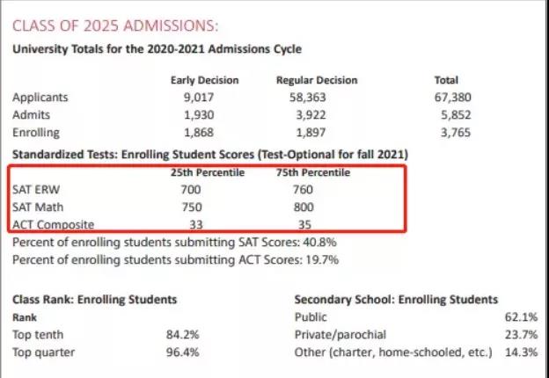The width and height of the screenshot is (549, 378).
Task: Click the 'Other (charter, home-schooled, etc.)' row
Action: coord(392,353)
